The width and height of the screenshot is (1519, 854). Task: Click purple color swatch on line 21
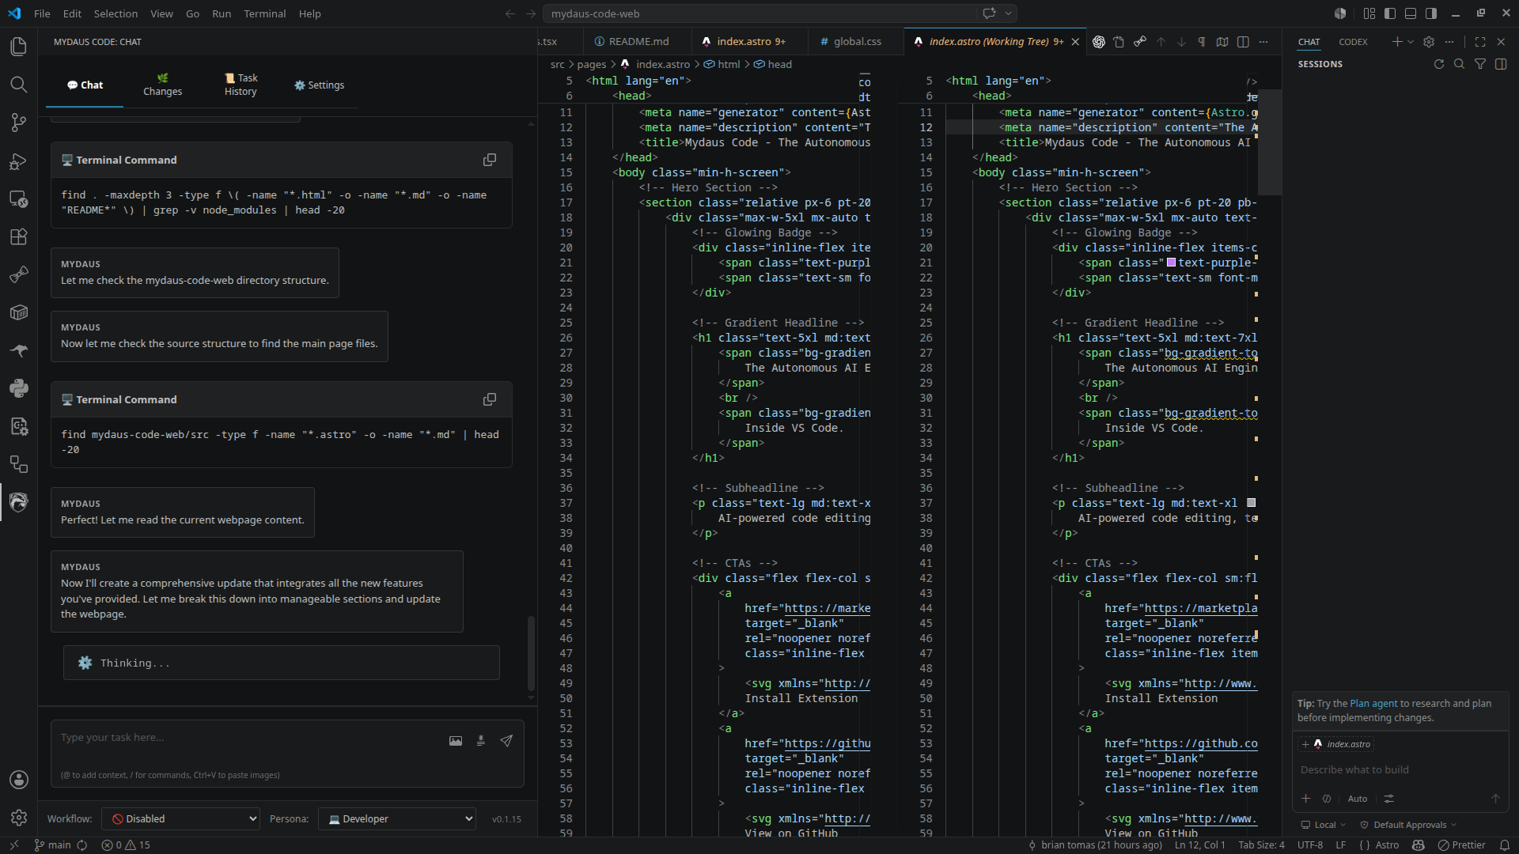[1171, 263]
